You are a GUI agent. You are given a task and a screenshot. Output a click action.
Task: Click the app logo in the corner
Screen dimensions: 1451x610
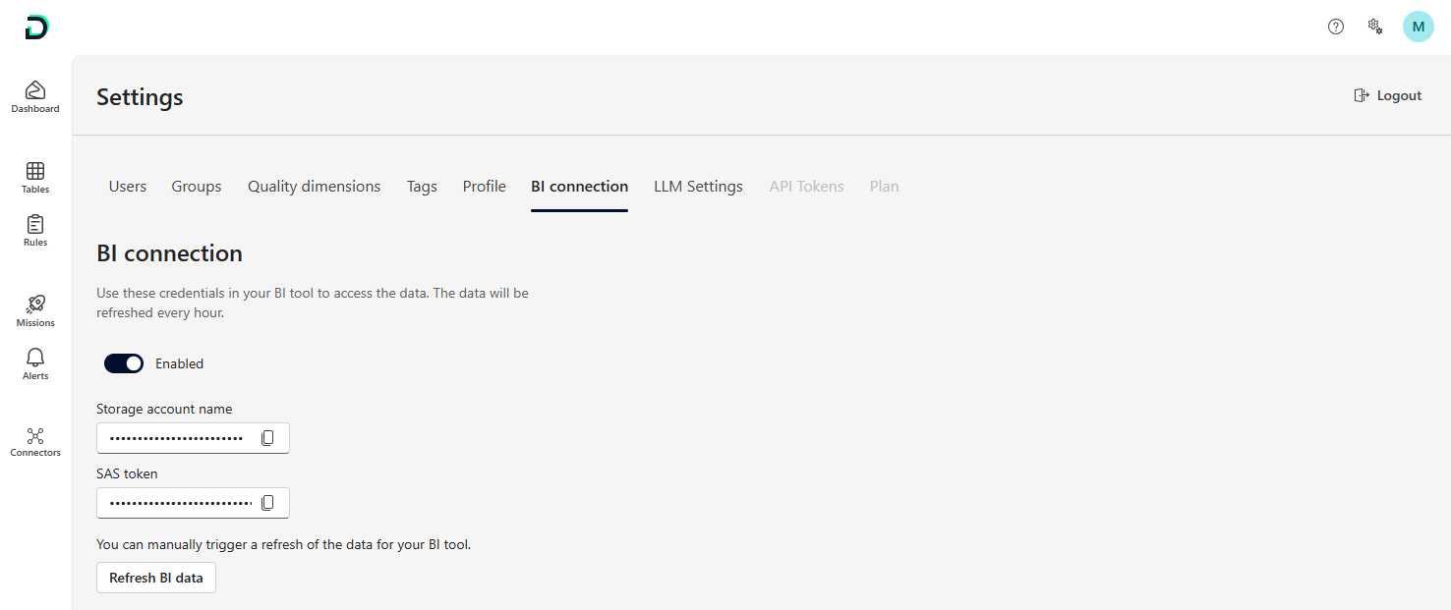click(36, 28)
